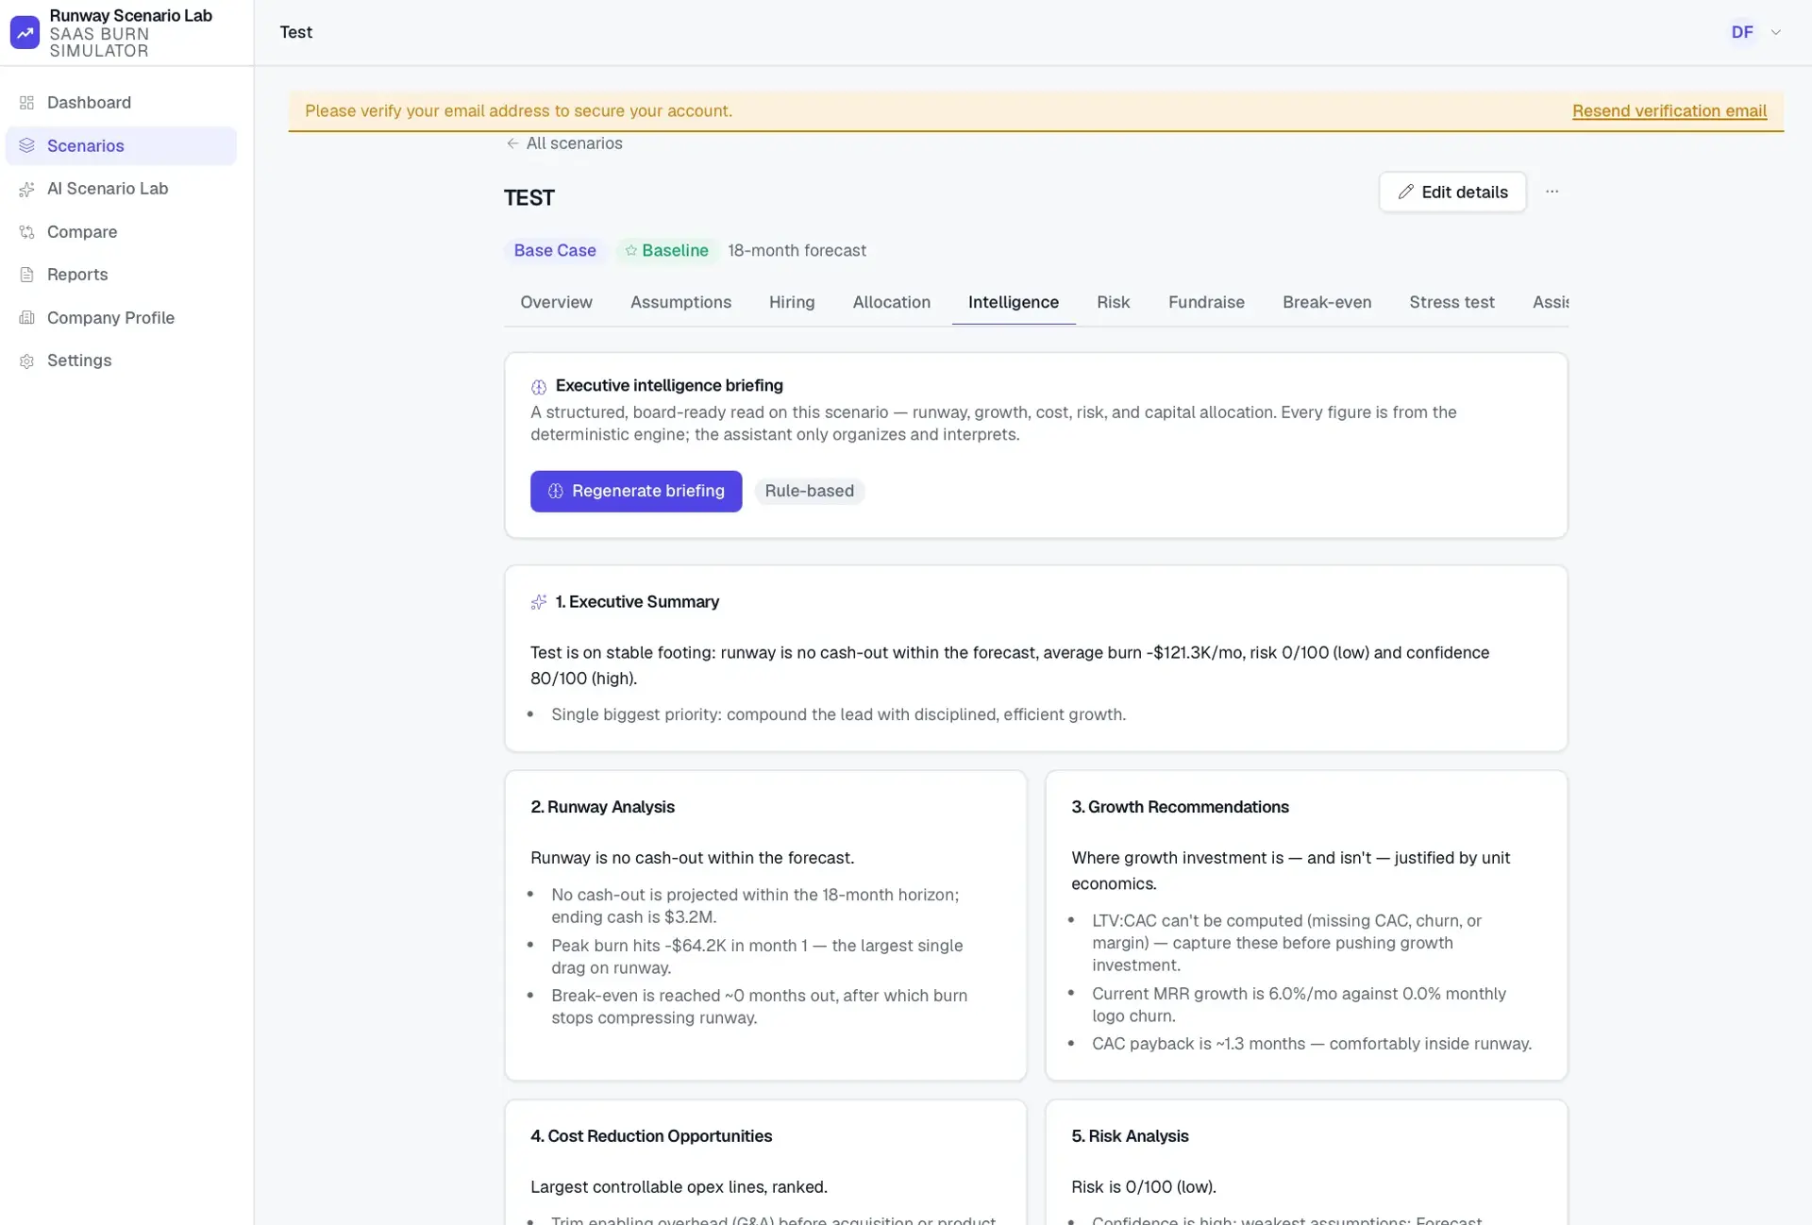Click the AI Scenario Lab sparkle icon
This screenshot has height=1225, width=1812.
pos(26,189)
